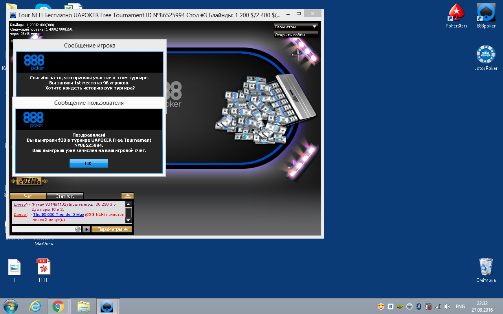Send chat message with the play arrow button
This screenshot has width=503, height=314.
pos(86,229)
